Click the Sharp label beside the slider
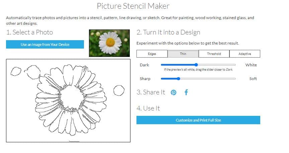Viewport: 289px width, 153px height. (x=145, y=79)
